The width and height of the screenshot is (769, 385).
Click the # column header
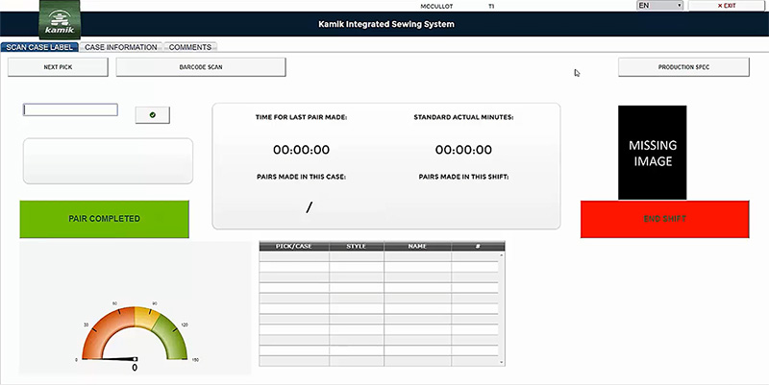(x=478, y=246)
